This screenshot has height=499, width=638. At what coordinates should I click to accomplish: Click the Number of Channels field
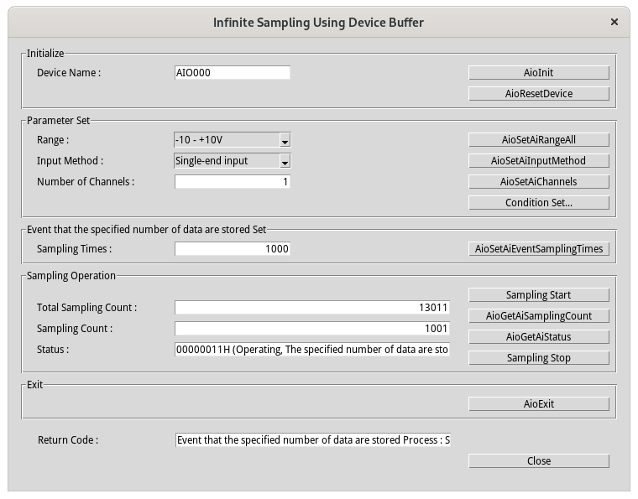tap(232, 182)
